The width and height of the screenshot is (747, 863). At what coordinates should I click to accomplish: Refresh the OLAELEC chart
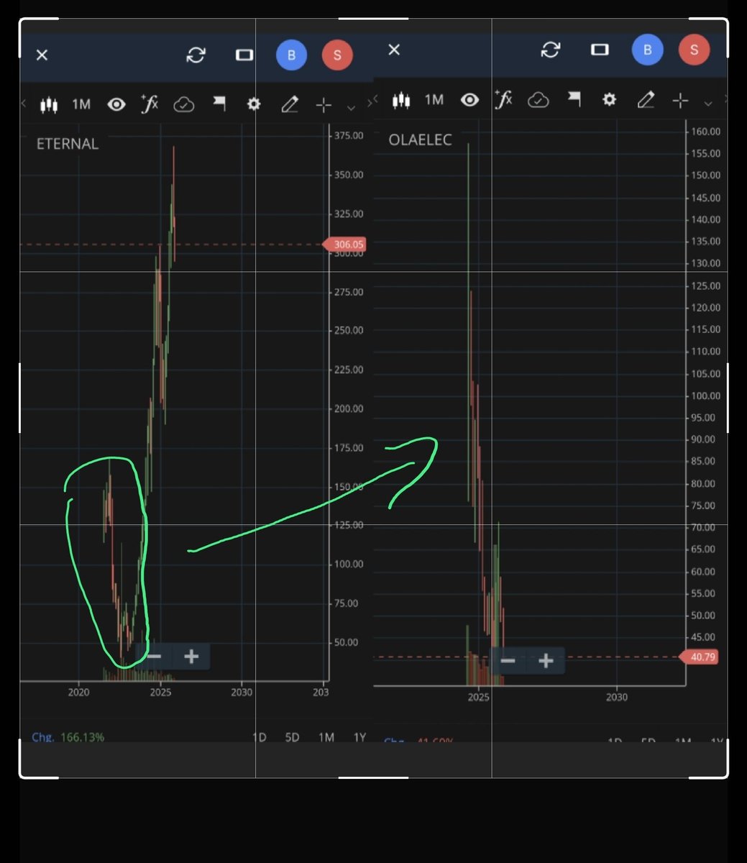tap(550, 50)
